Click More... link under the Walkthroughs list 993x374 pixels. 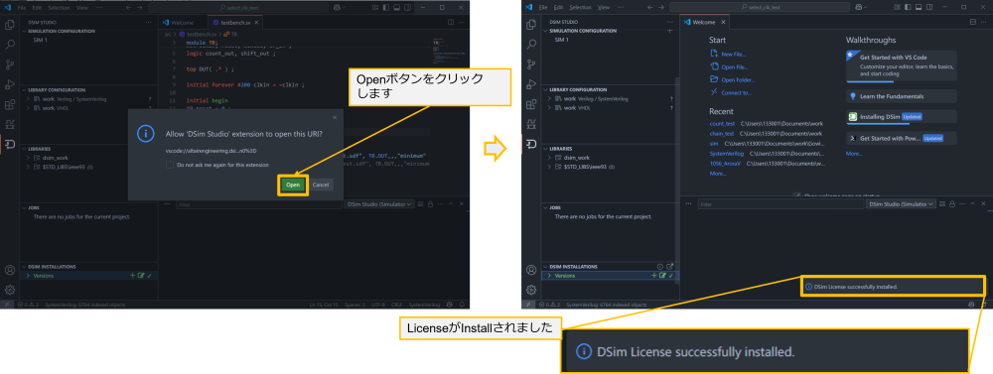[854, 154]
